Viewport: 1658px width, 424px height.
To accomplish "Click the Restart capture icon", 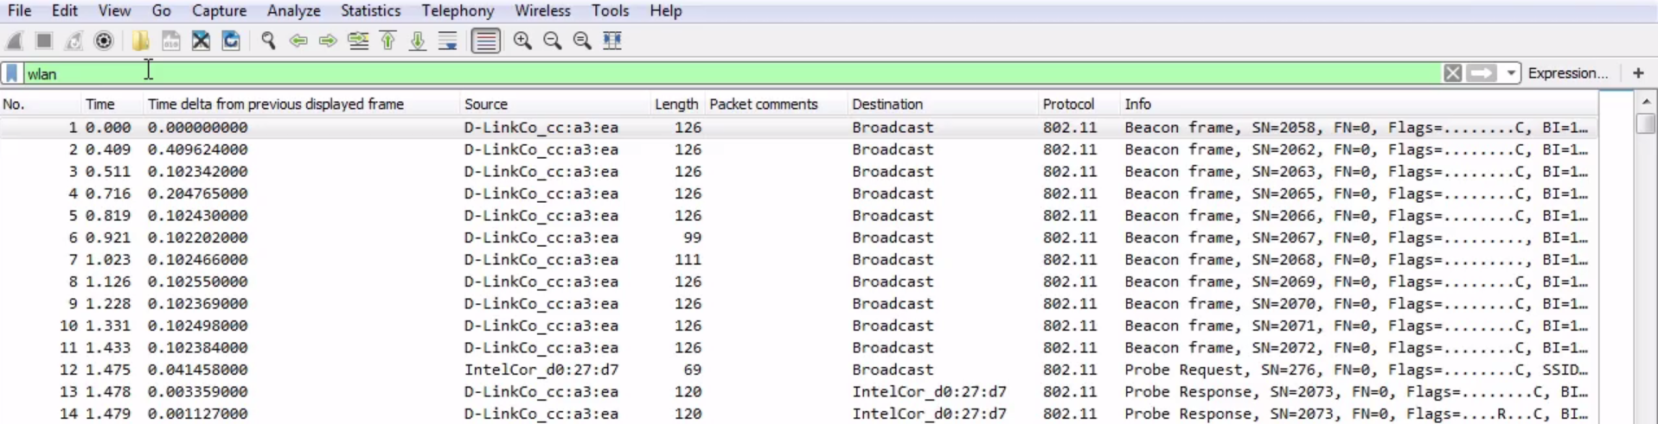I will point(74,41).
